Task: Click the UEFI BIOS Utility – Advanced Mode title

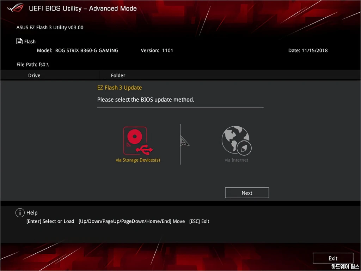Action: [83, 8]
